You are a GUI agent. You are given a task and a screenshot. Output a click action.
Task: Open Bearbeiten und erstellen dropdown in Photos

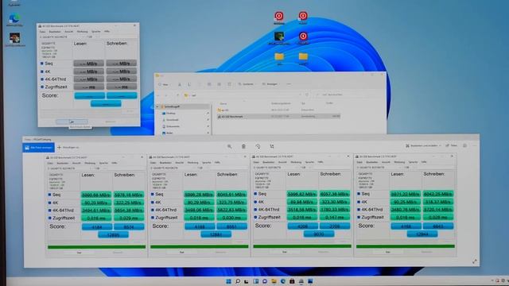(423, 146)
